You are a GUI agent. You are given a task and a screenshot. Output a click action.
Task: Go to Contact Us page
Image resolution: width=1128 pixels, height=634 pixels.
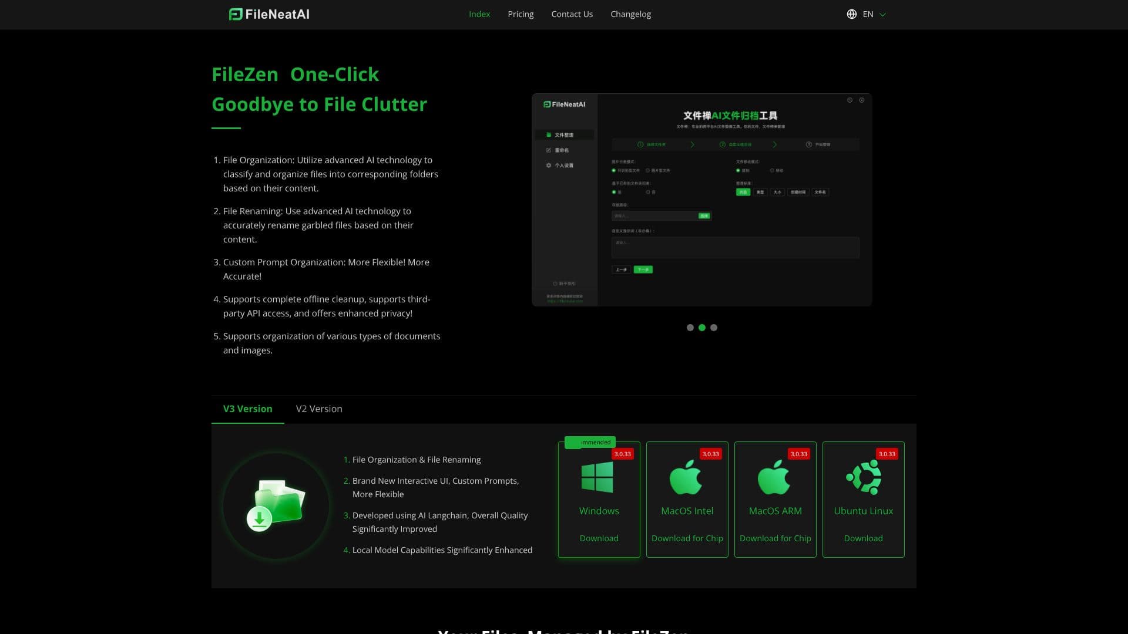tap(572, 14)
